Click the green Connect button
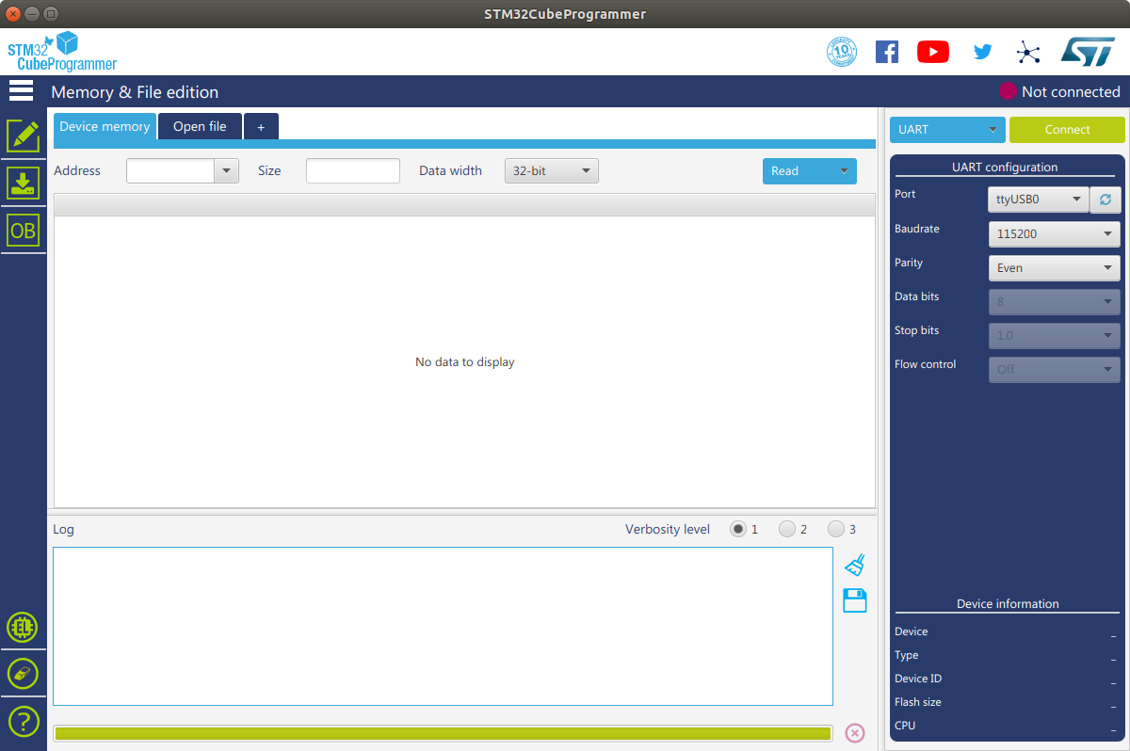Viewport: 1130px width, 751px height. pos(1067,130)
